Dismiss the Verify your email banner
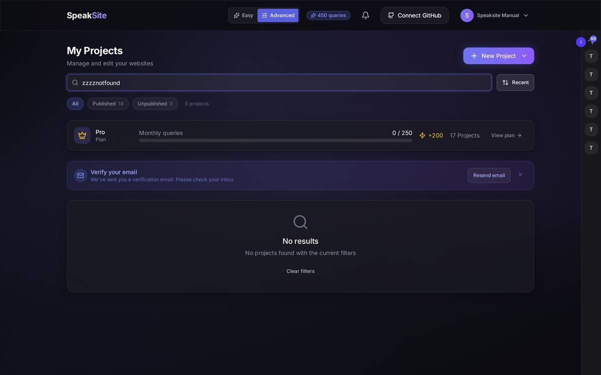 click(x=520, y=174)
